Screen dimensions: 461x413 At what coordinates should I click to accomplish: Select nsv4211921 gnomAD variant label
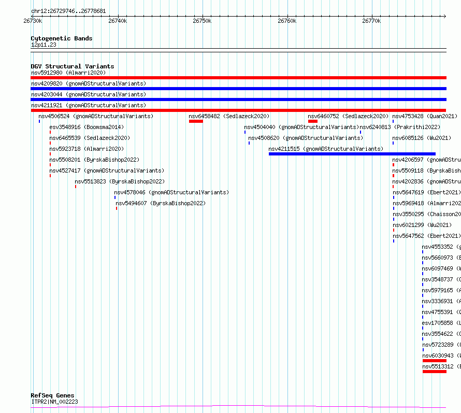pos(89,105)
